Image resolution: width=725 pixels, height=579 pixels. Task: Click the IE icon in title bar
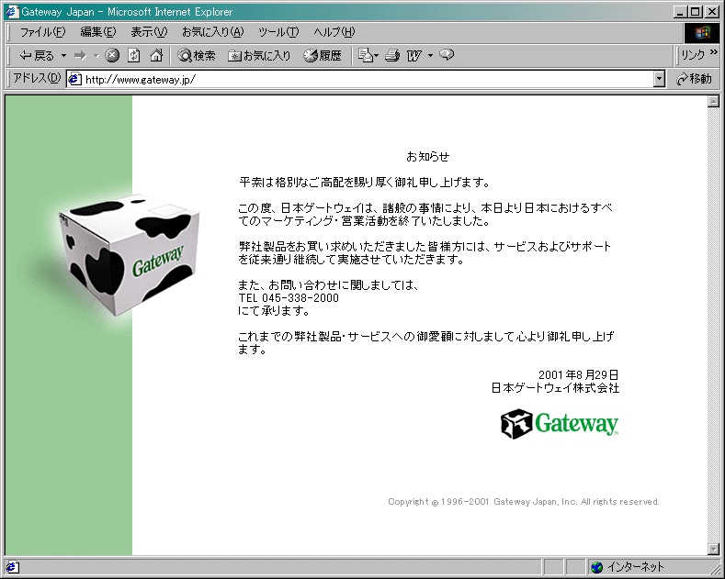point(12,12)
